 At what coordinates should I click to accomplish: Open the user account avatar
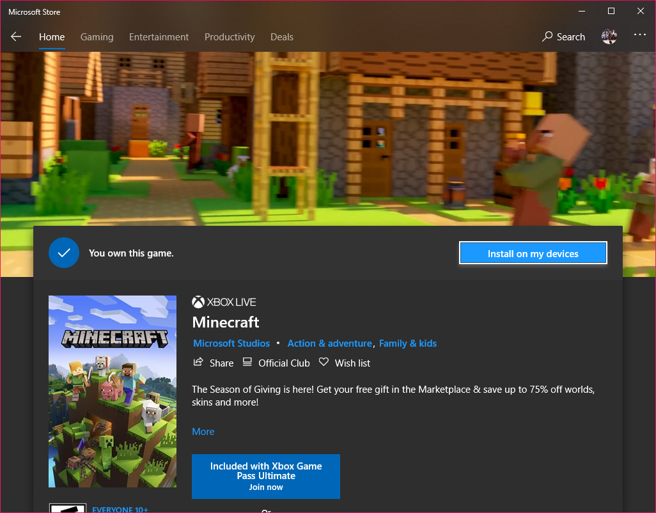click(609, 37)
